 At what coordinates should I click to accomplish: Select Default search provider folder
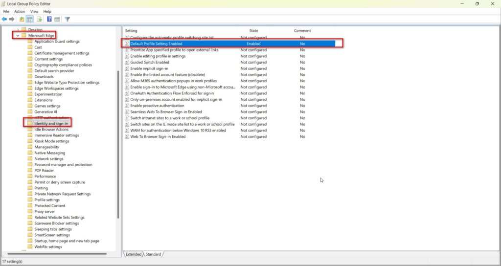tap(54, 70)
